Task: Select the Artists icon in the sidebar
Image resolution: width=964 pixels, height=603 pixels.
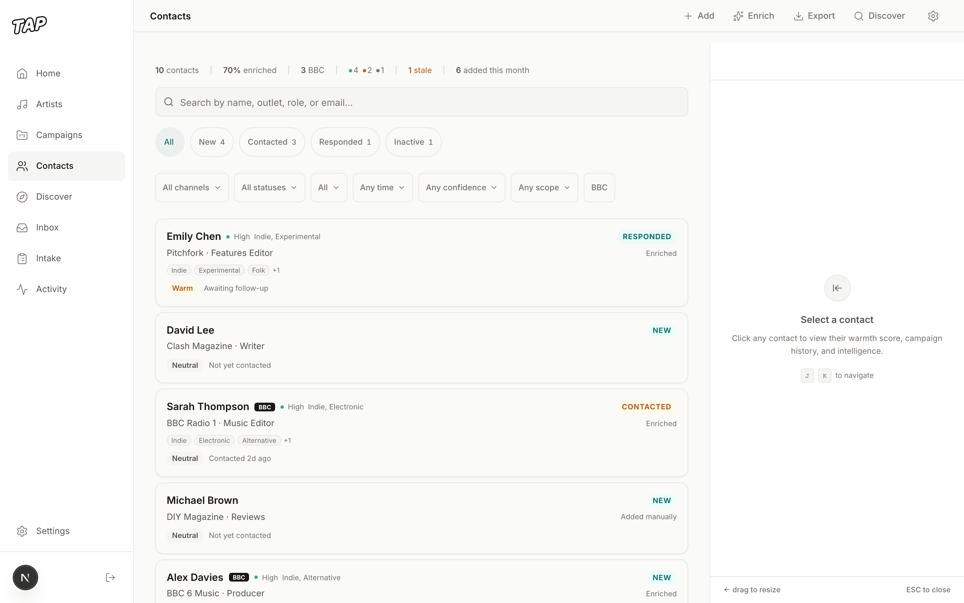Action: [22, 104]
